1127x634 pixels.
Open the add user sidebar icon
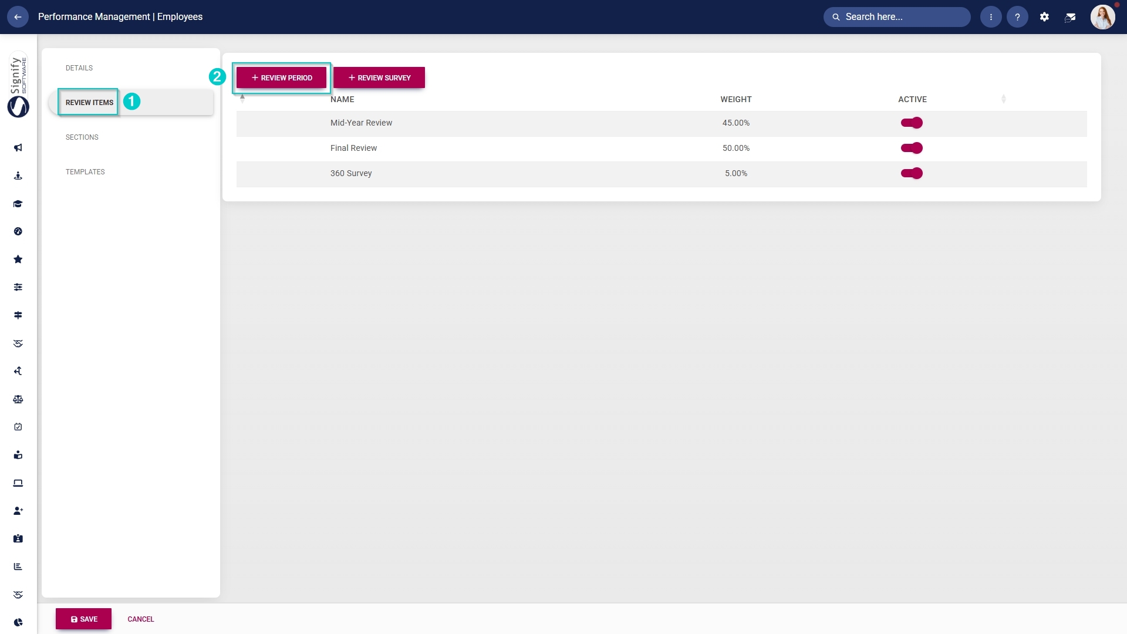(x=18, y=511)
